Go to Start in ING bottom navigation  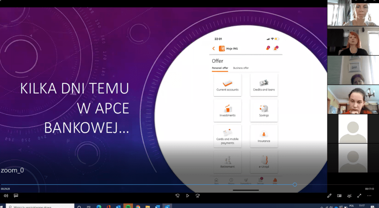(216, 181)
